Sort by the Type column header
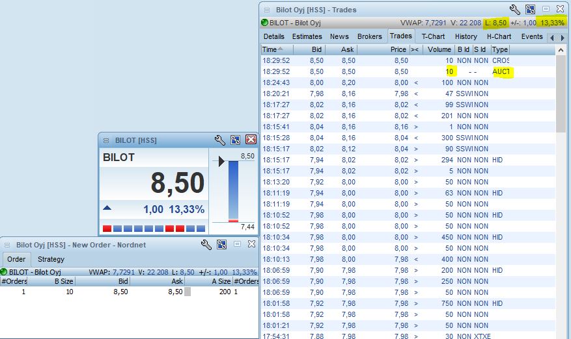Image resolution: width=571 pixels, height=339 pixels. [499, 50]
